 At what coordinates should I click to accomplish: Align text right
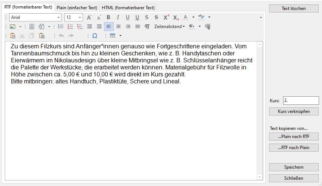(x=128, y=27)
